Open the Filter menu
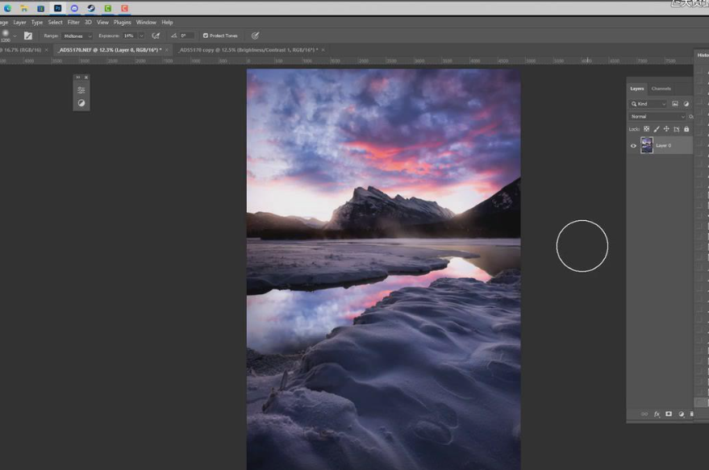Screen dimensions: 709x470 [x=73, y=22]
